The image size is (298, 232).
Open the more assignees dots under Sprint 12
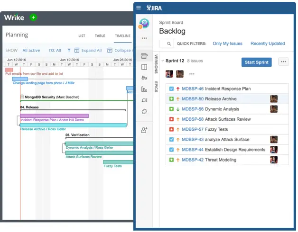tap(192, 74)
